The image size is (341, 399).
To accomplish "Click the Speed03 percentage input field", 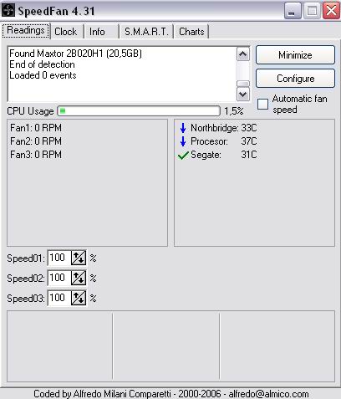I will coord(59,298).
